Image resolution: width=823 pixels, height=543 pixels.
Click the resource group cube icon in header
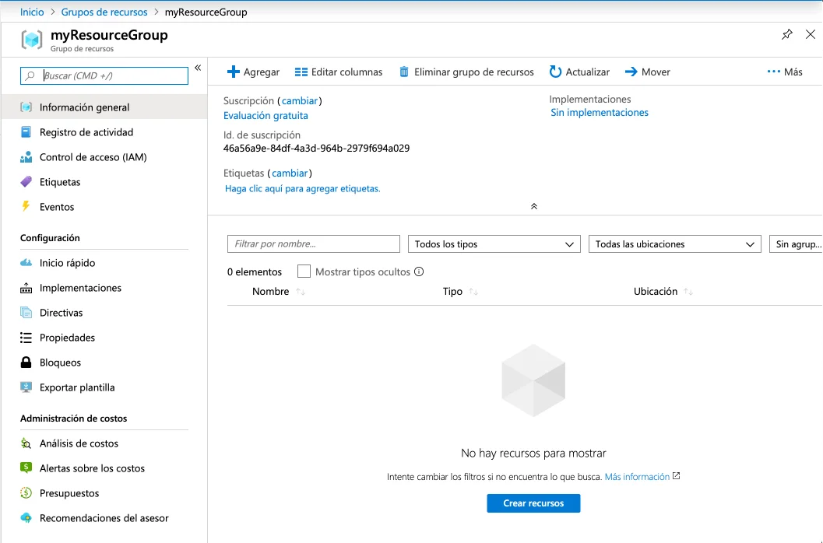click(31, 40)
